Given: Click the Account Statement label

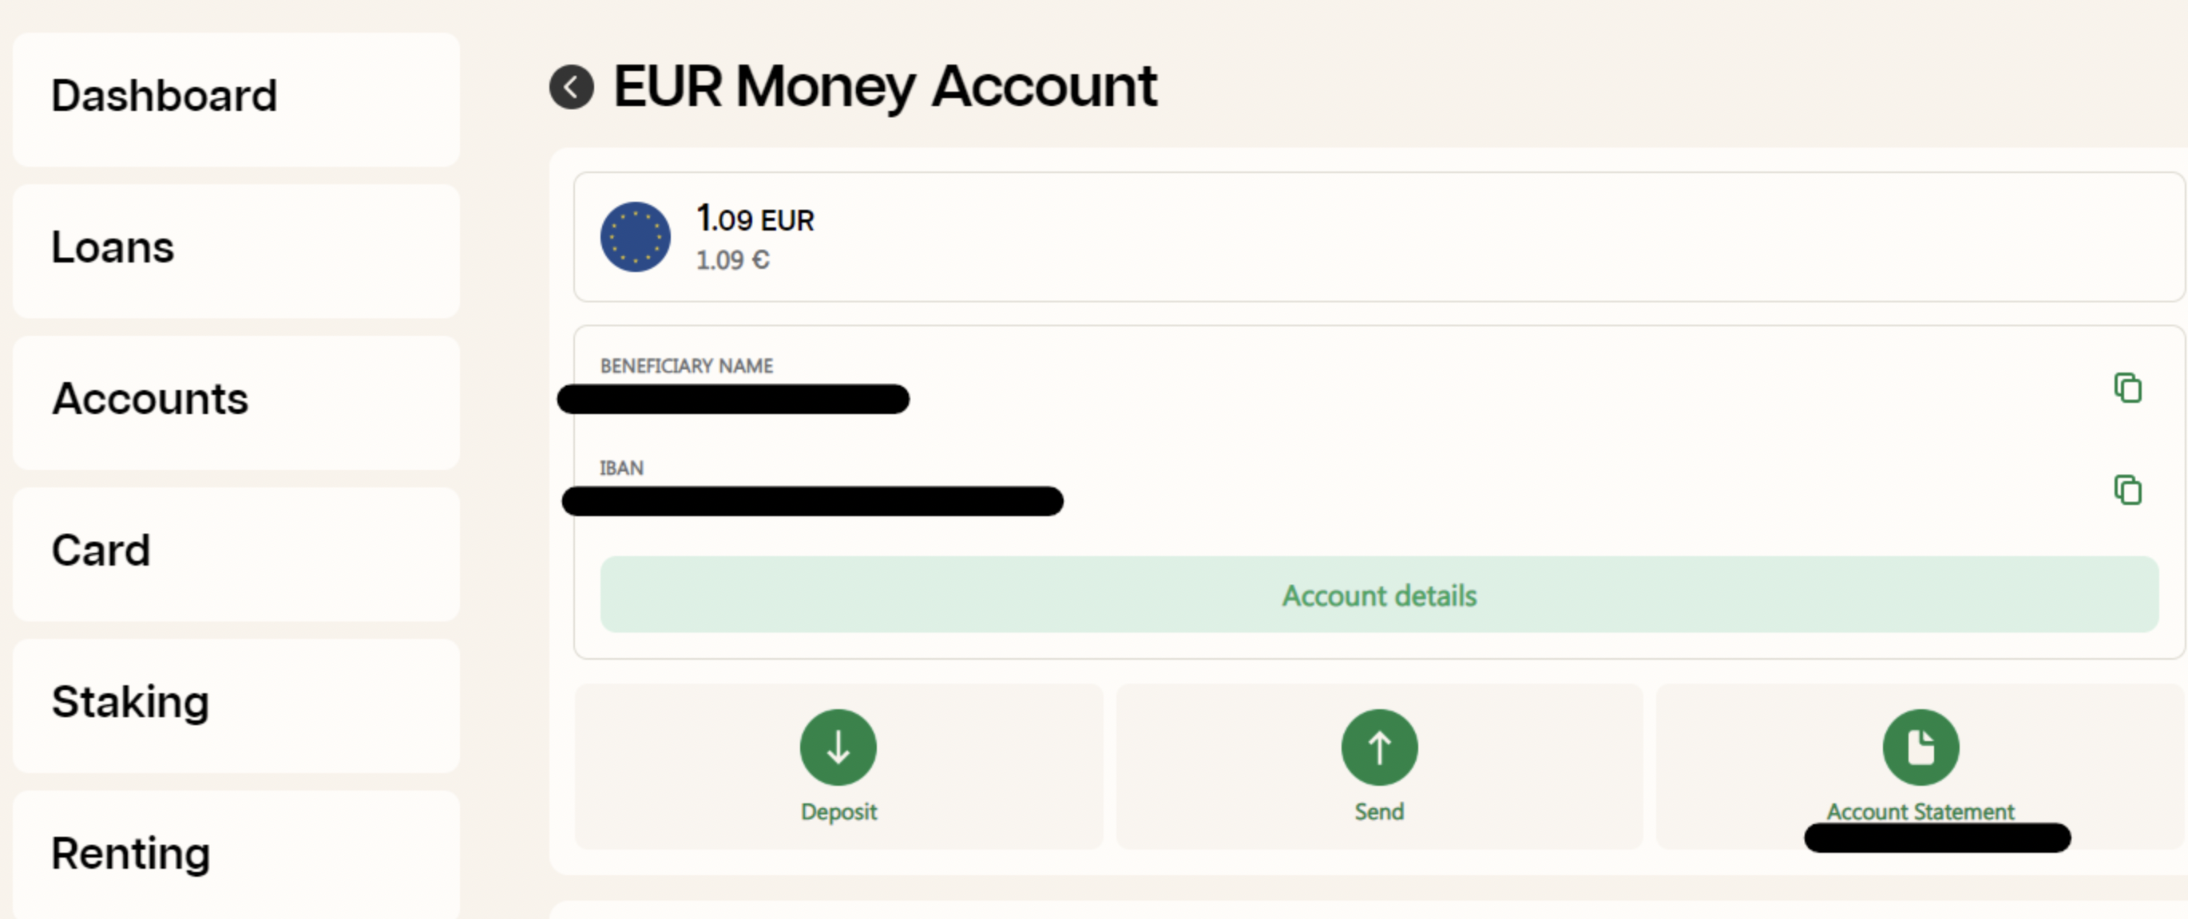Looking at the screenshot, I should coord(1921,811).
